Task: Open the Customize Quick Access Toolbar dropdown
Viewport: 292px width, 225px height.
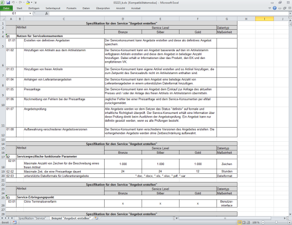Action: click(x=35, y=2)
